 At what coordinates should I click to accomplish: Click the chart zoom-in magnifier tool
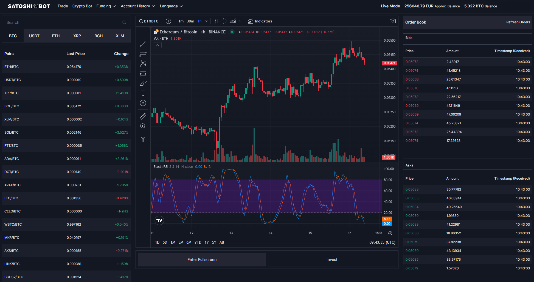(143, 126)
